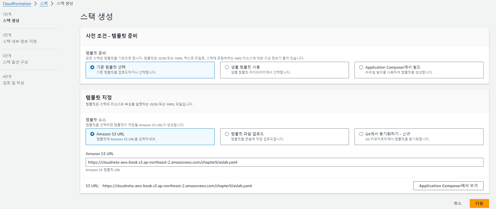Cancel with the 취소 button

click(458, 203)
